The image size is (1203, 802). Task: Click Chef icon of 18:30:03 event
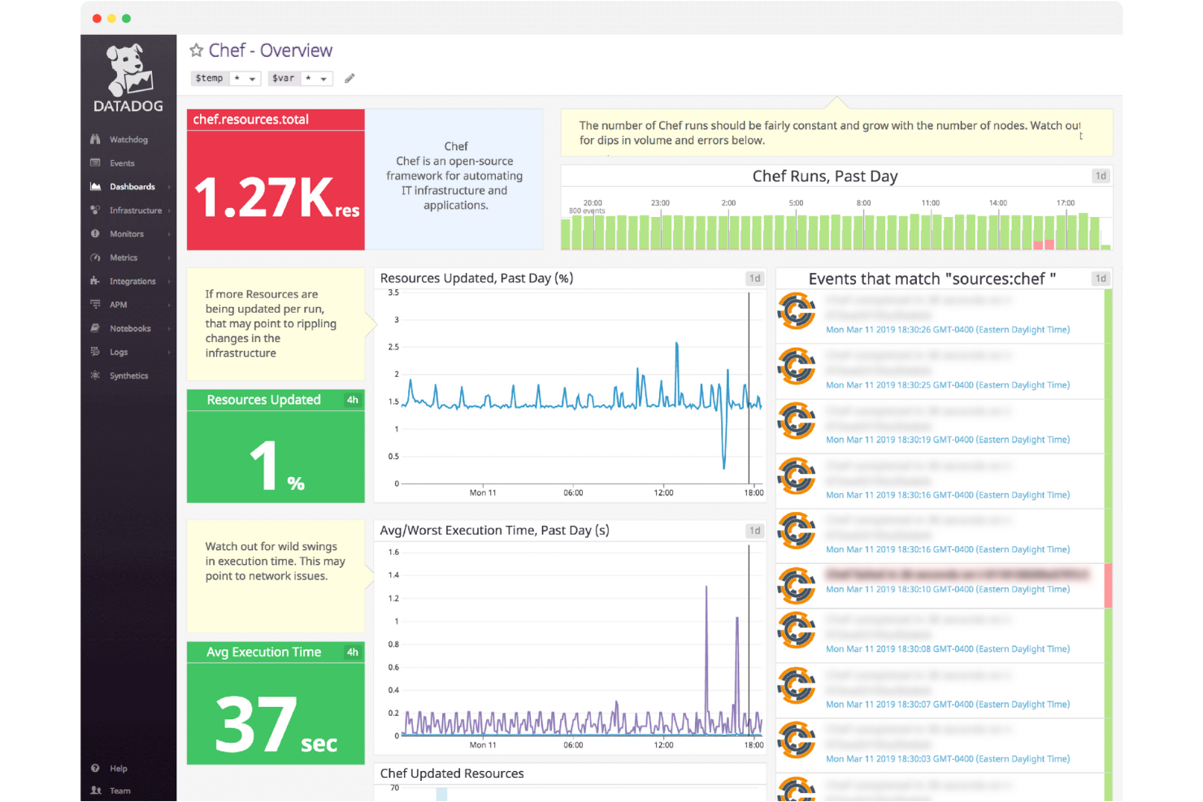pyautogui.click(x=797, y=740)
